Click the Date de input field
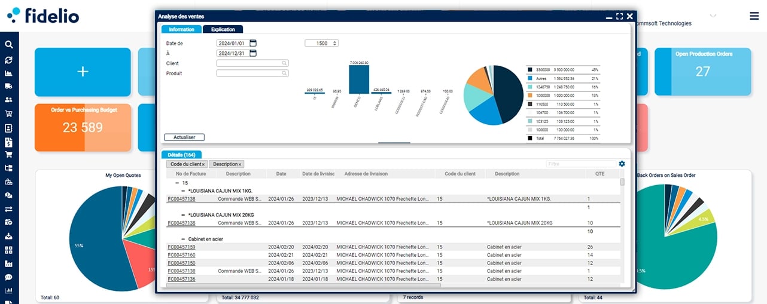The height and width of the screenshot is (304, 767). pyautogui.click(x=233, y=44)
